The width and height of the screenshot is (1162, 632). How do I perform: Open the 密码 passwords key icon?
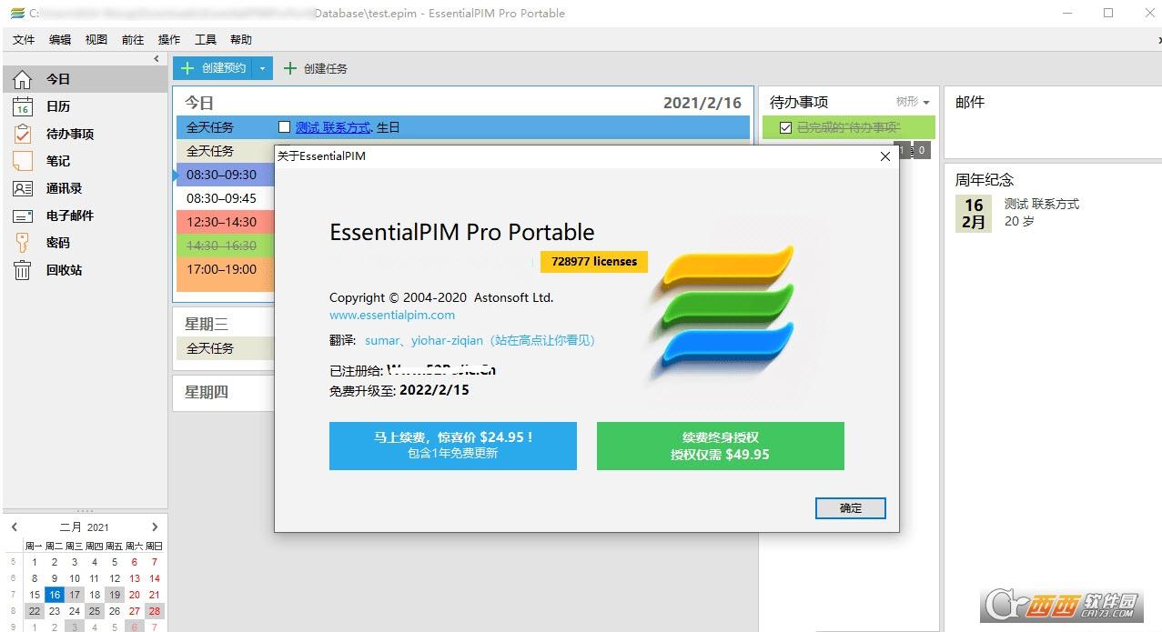(x=22, y=243)
